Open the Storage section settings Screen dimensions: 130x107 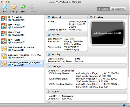[x=56, y=66]
